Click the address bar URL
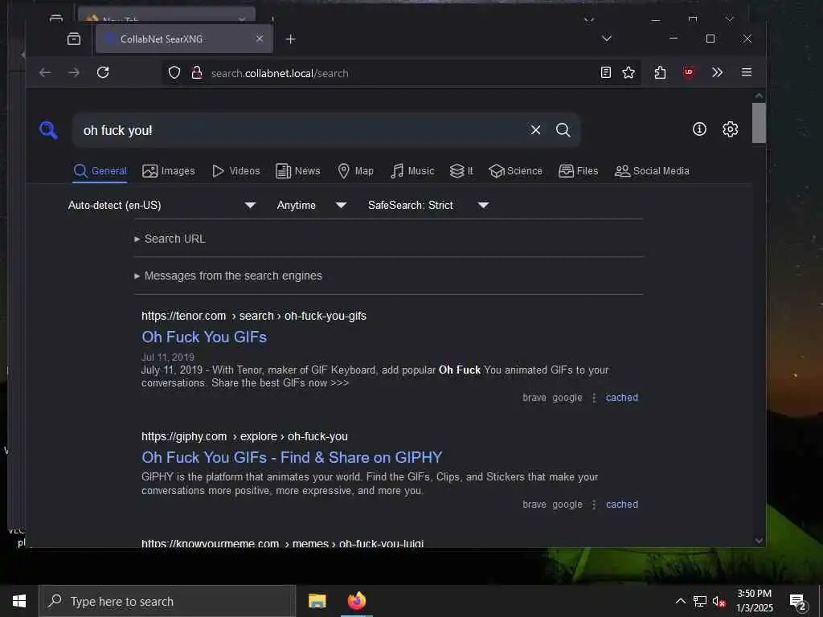 pyautogui.click(x=280, y=73)
